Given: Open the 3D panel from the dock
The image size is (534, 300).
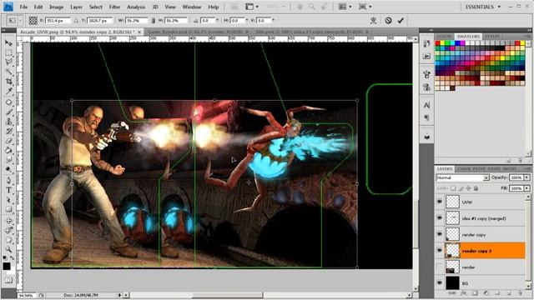Looking at the screenshot, I should (426, 137).
